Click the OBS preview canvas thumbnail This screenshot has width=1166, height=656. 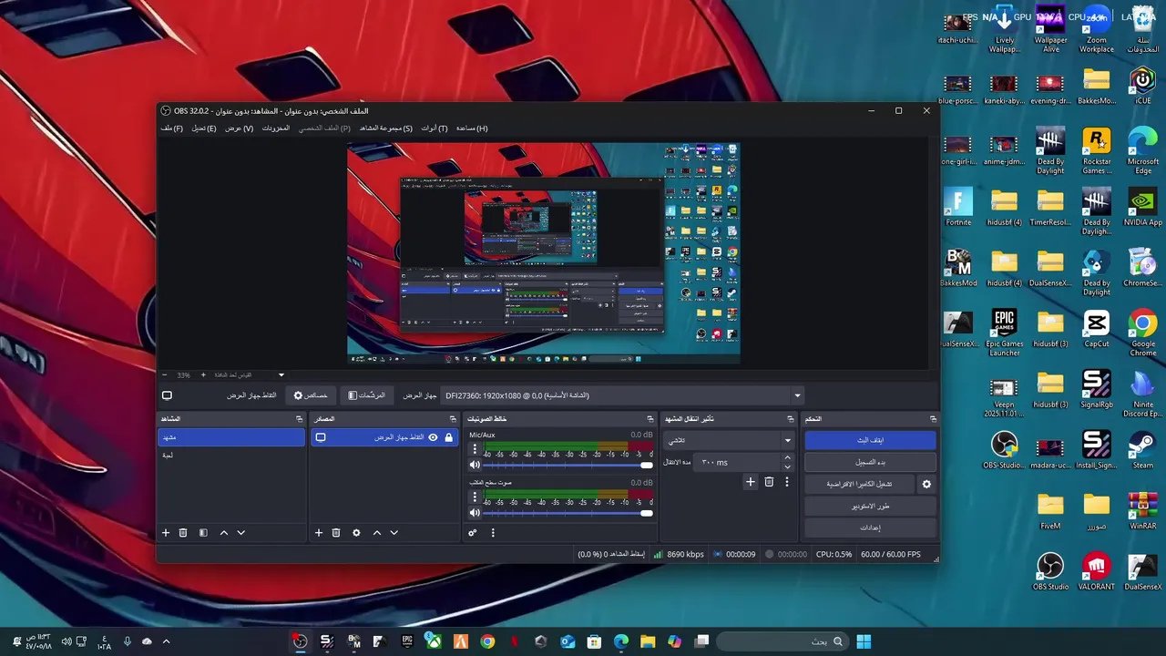point(544,253)
